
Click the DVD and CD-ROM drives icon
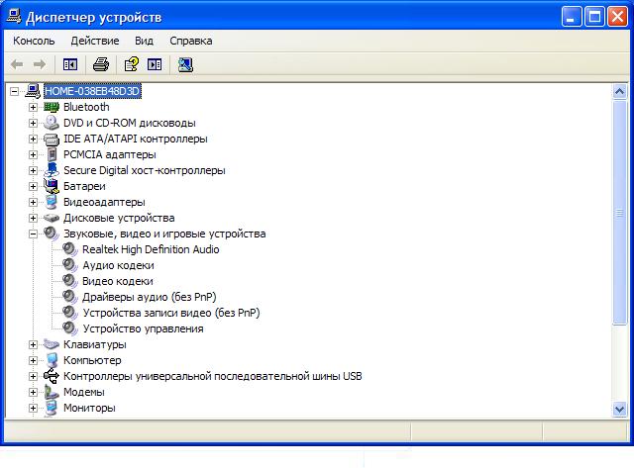click(x=52, y=123)
